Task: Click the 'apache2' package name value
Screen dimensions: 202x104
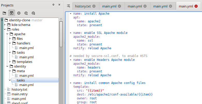Action: point(94,21)
